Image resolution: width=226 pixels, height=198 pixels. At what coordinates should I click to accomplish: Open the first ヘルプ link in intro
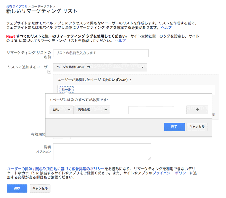(x=166, y=27)
